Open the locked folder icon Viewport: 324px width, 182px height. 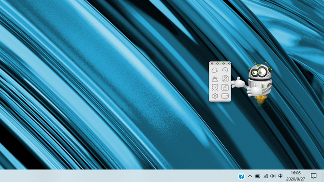click(225, 87)
